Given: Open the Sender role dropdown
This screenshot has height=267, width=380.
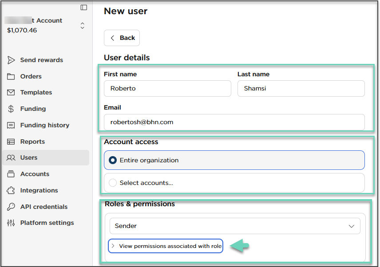Looking at the screenshot, I should pos(234,226).
